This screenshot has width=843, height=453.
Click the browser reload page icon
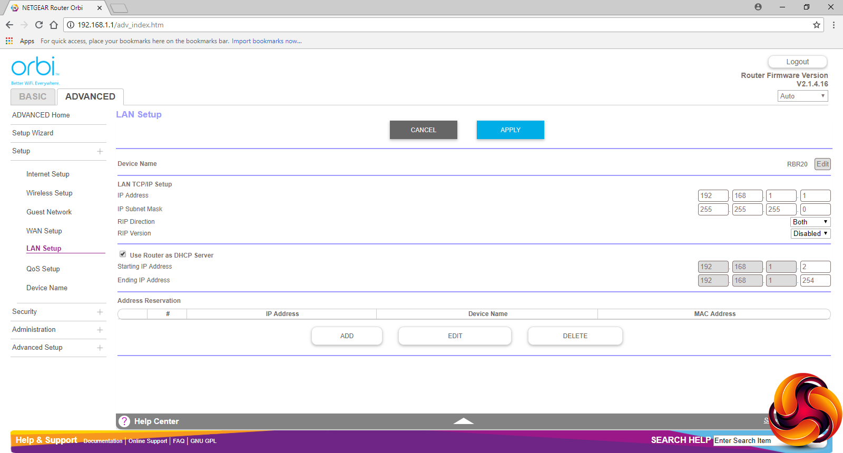tap(39, 25)
